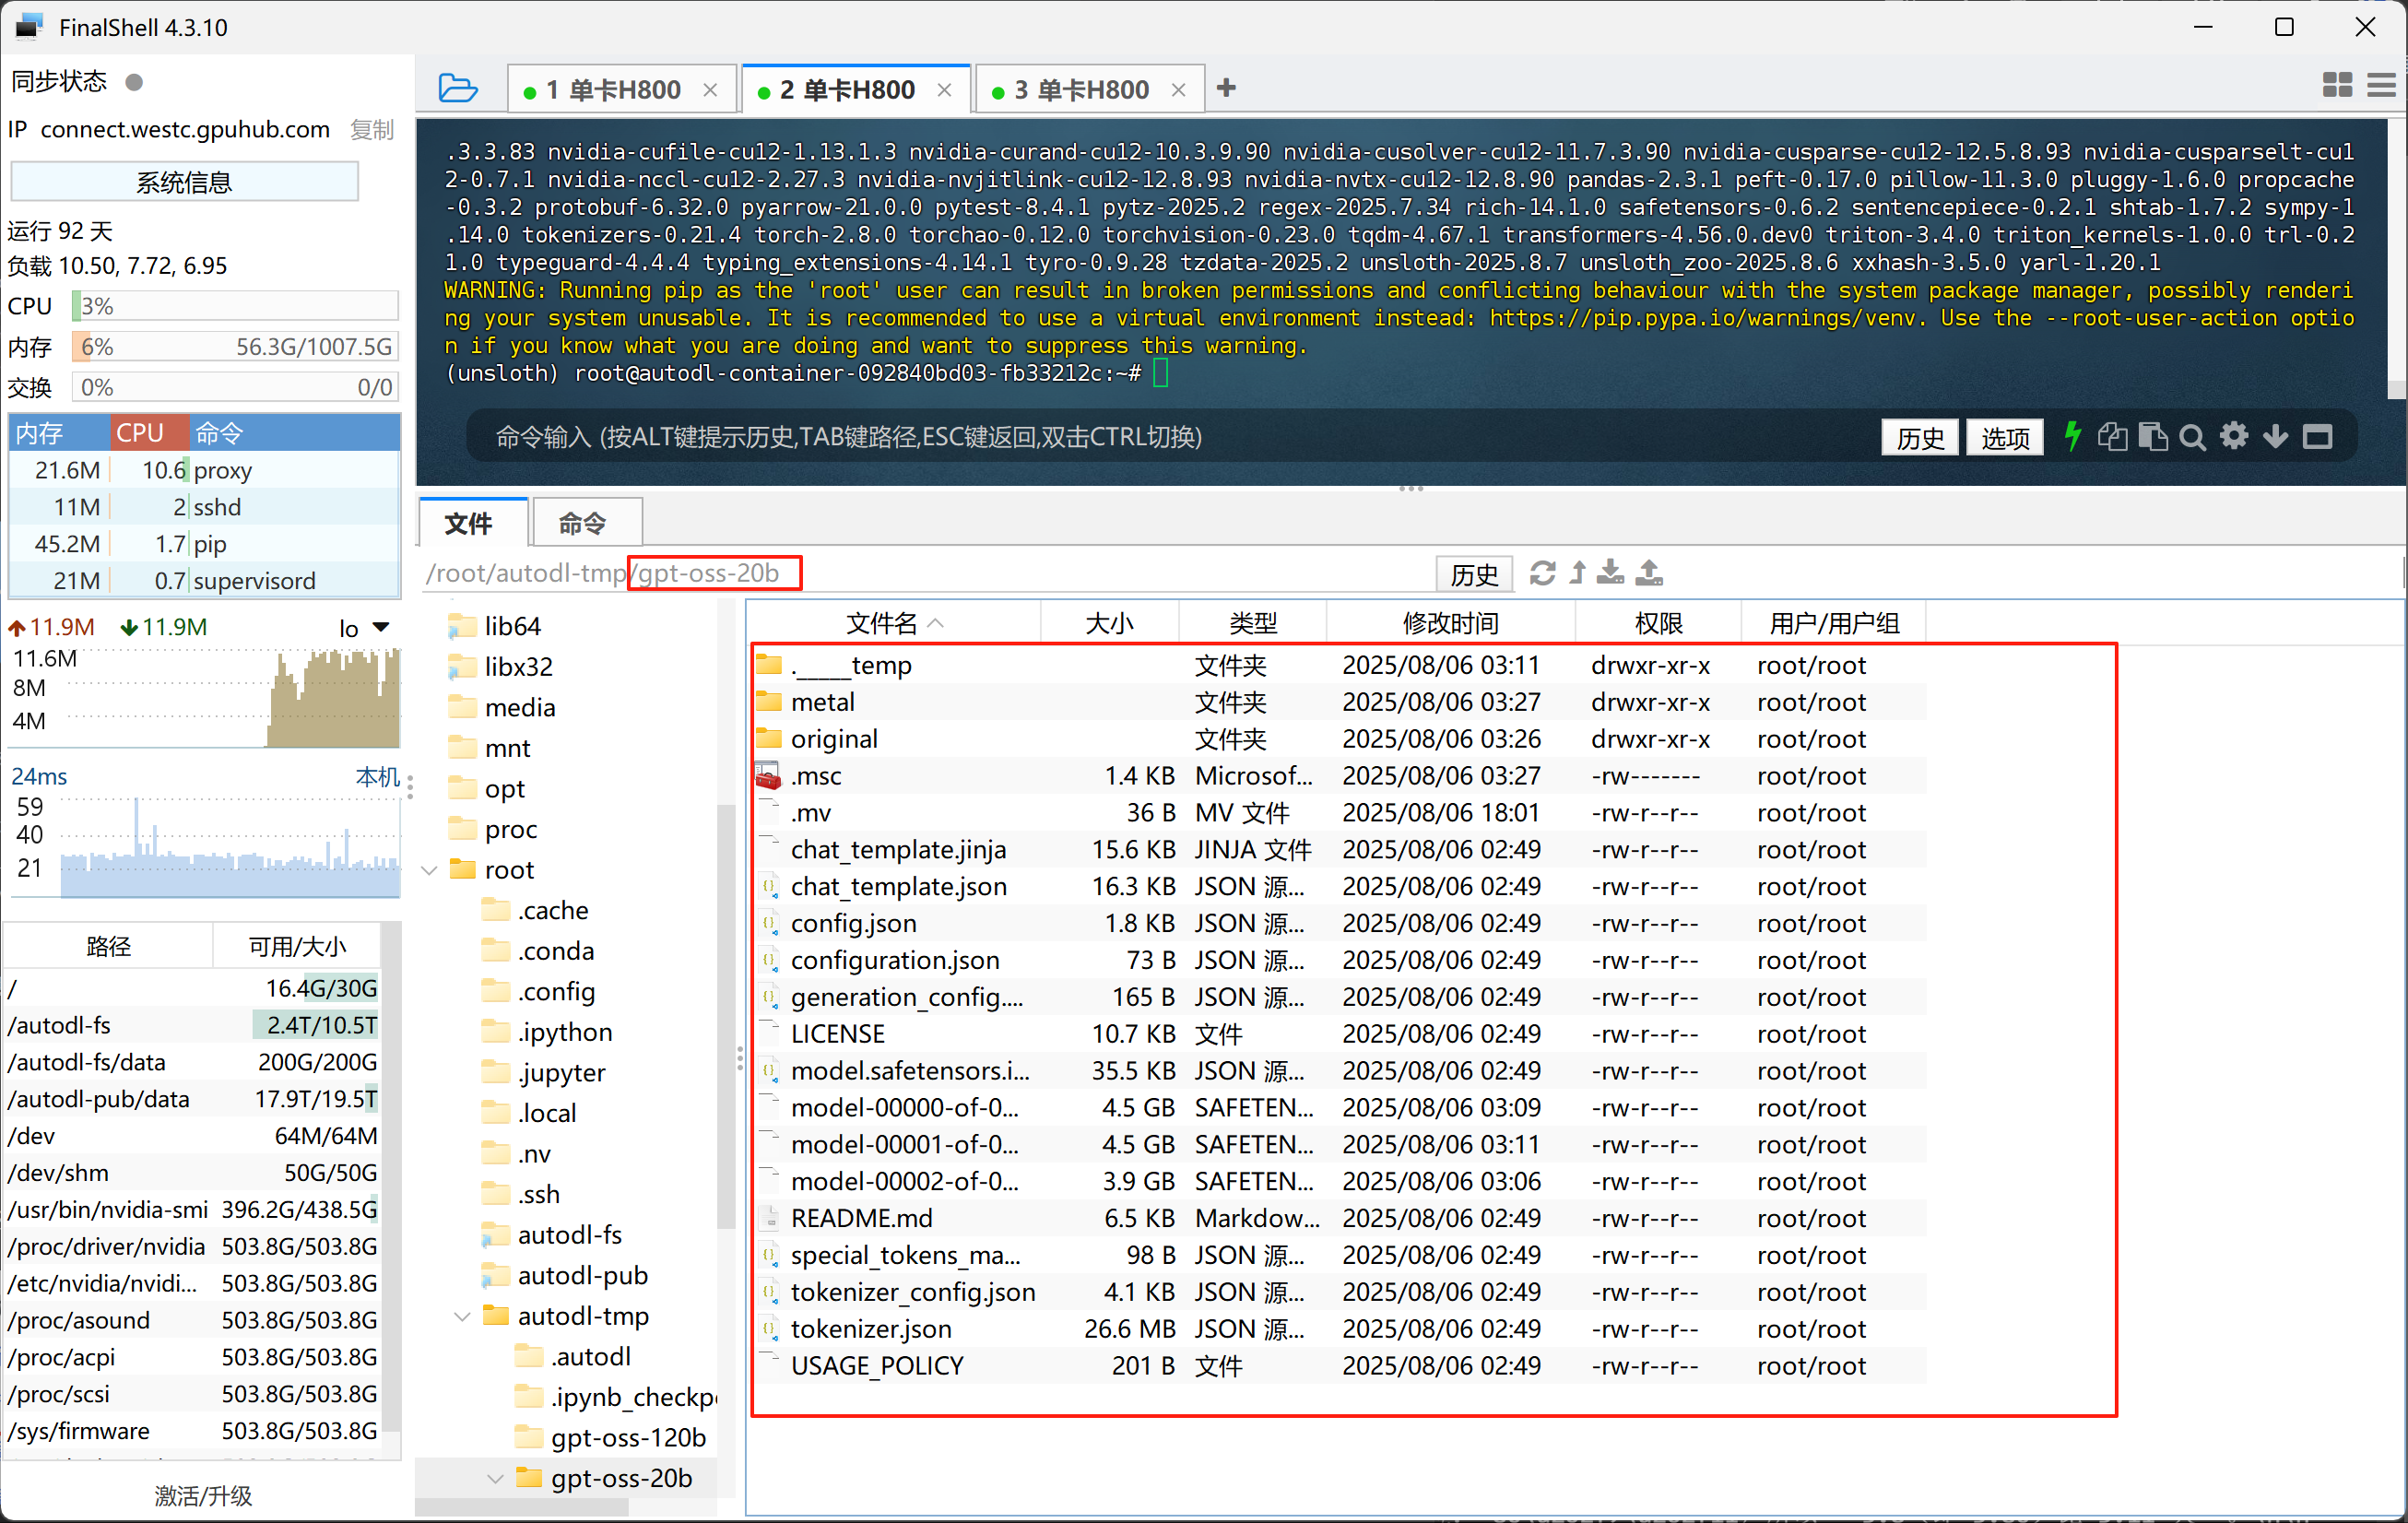The image size is (2408, 1523).
Task: Select the /autodl-fs disk path row
Action: (x=192, y=1025)
